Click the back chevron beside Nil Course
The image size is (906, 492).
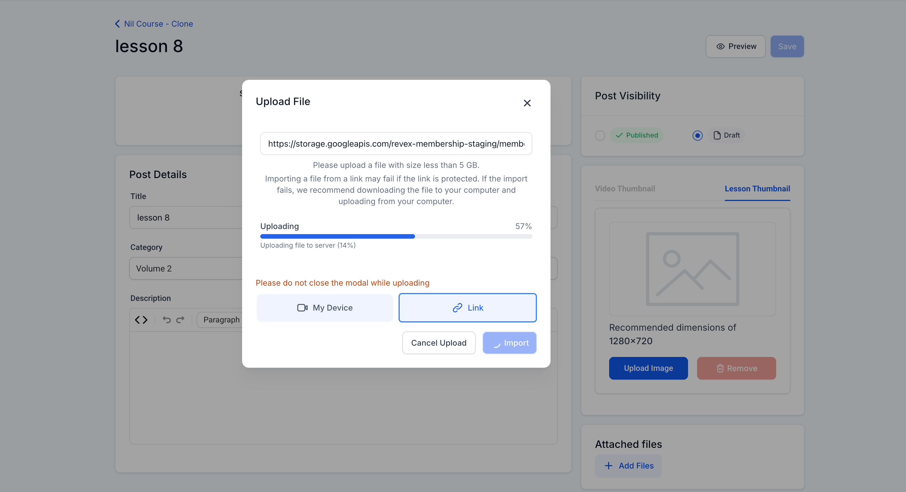click(117, 24)
